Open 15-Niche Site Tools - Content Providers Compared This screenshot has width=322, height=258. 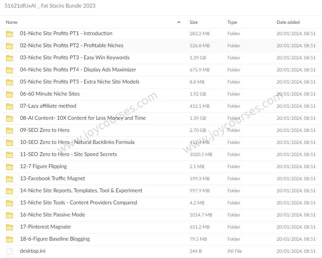[79, 203]
